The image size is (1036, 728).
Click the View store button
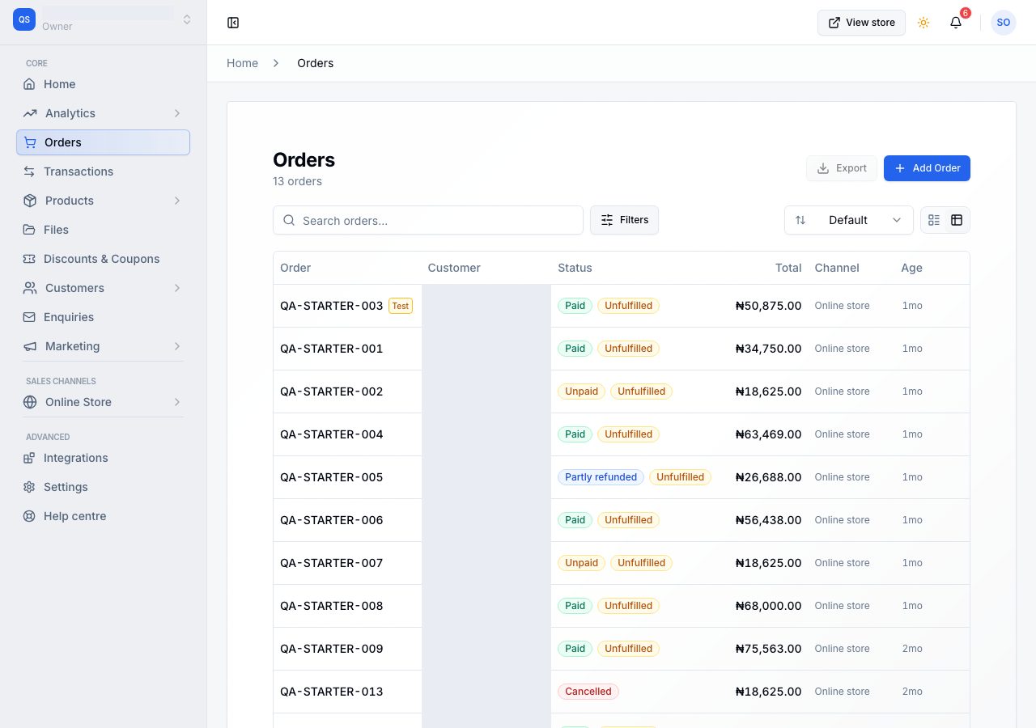[x=861, y=23]
